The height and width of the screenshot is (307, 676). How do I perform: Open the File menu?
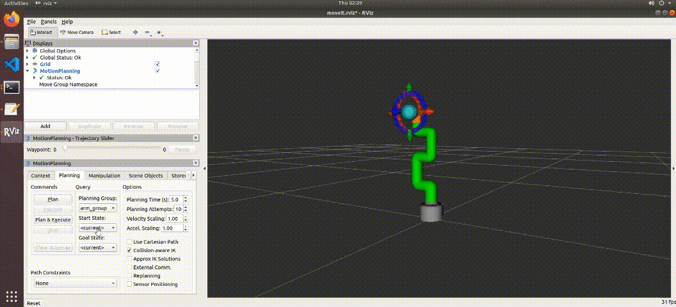[x=31, y=22]
